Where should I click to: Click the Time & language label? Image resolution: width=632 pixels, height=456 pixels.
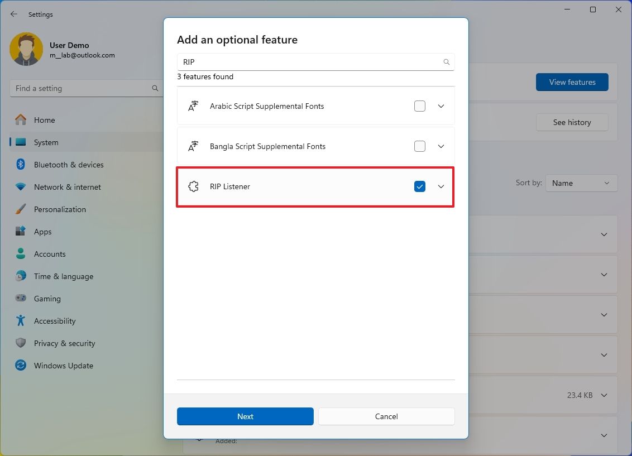point(64,276)
